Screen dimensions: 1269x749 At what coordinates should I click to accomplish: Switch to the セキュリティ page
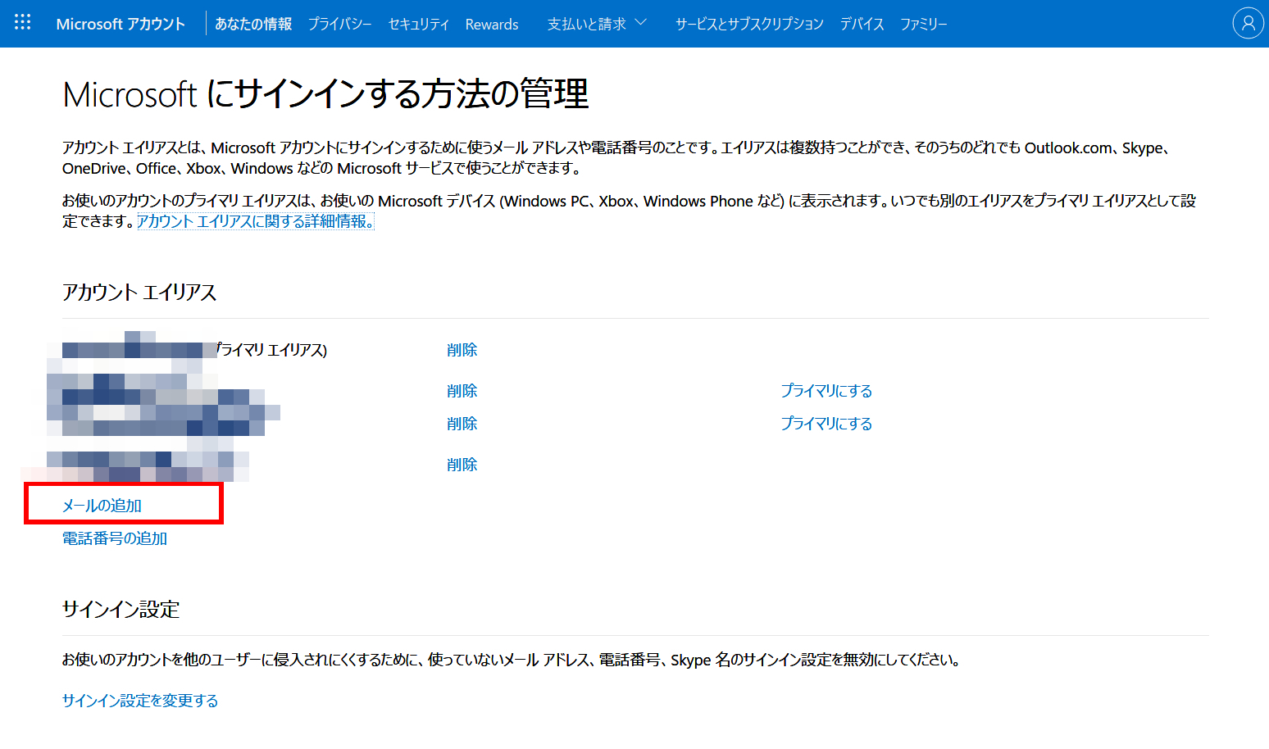tap(418, 24)
